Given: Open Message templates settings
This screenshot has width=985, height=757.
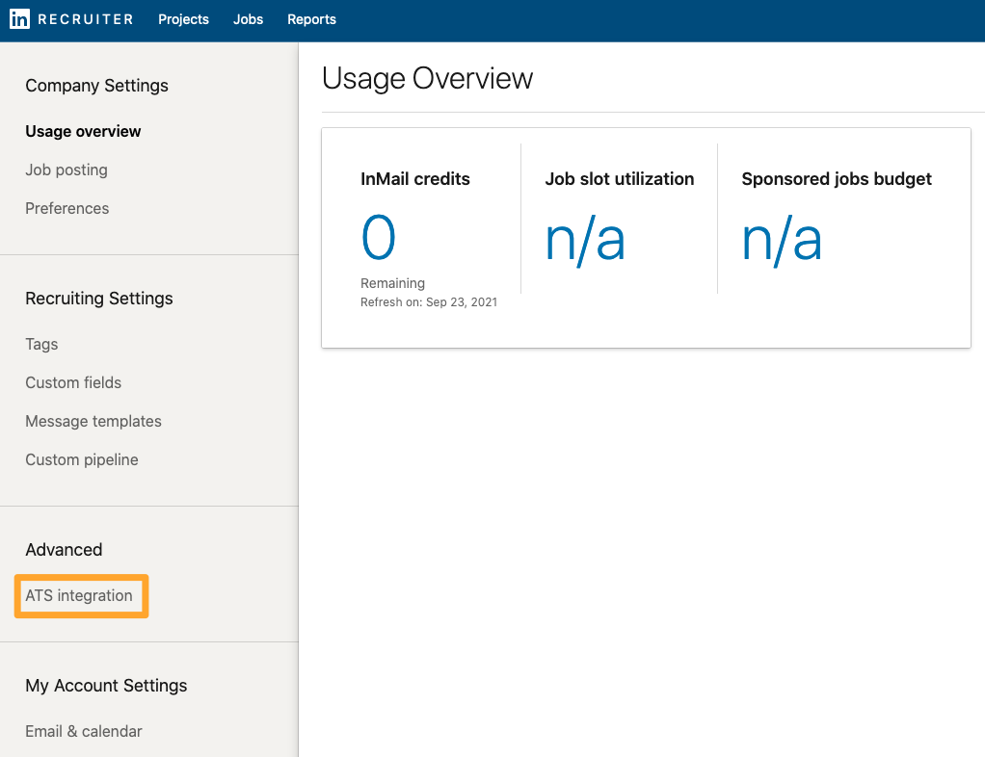Looking at the screenshot, I should (93, 421).
